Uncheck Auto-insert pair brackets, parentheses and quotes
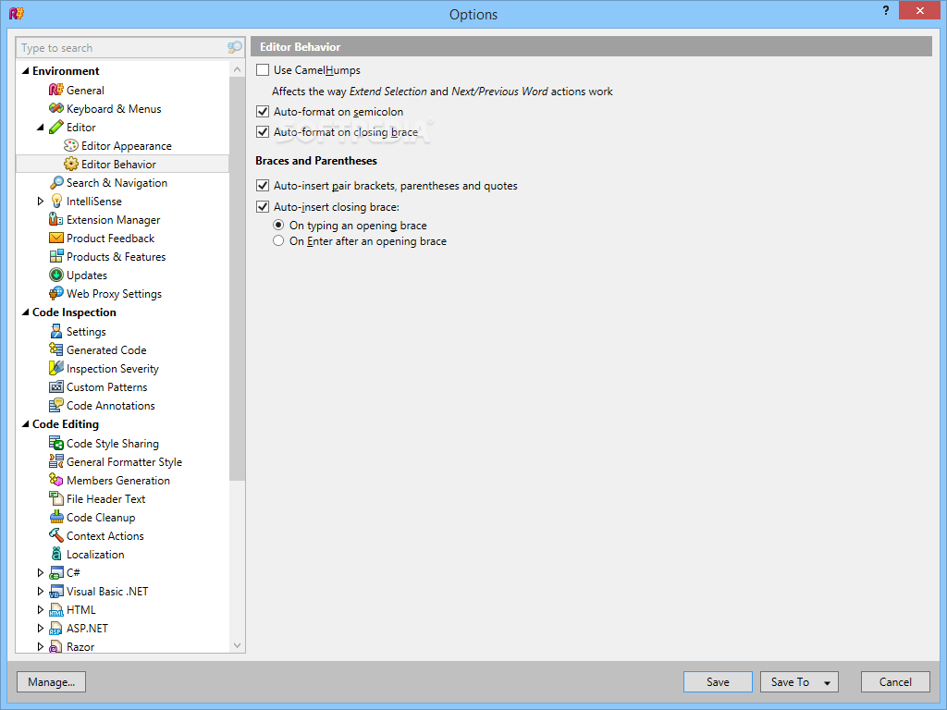 [x=263, y=185]
